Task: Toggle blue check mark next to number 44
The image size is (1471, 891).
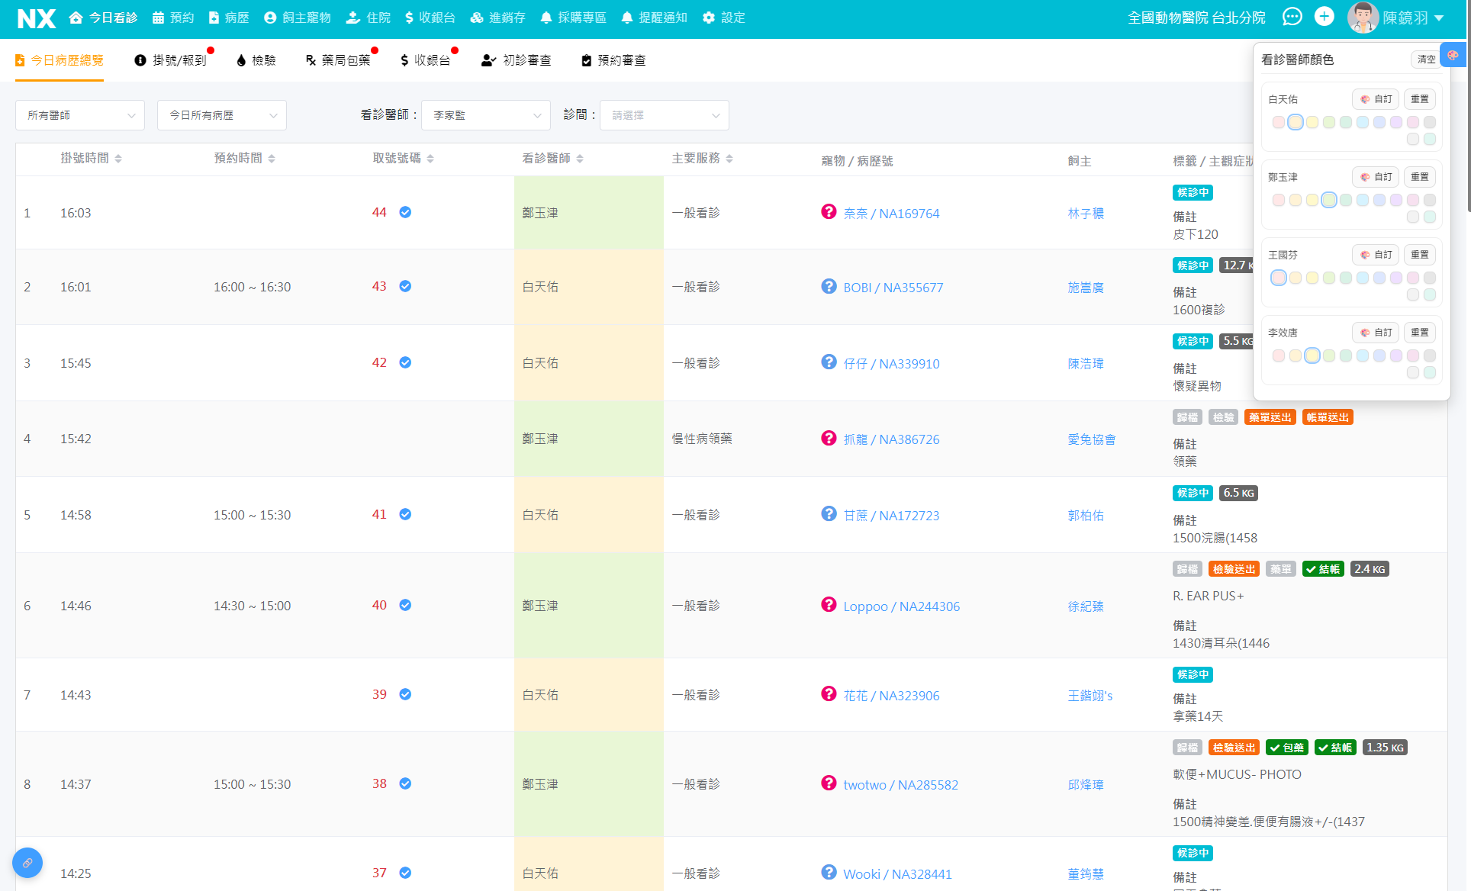Action: click(x=405, y=212)
